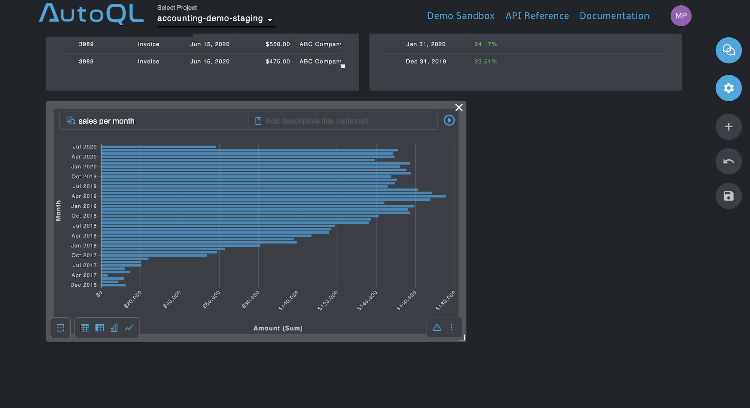The image size is (750, 408).
Task: Click the project dropdown arrow
Action: 270,20
